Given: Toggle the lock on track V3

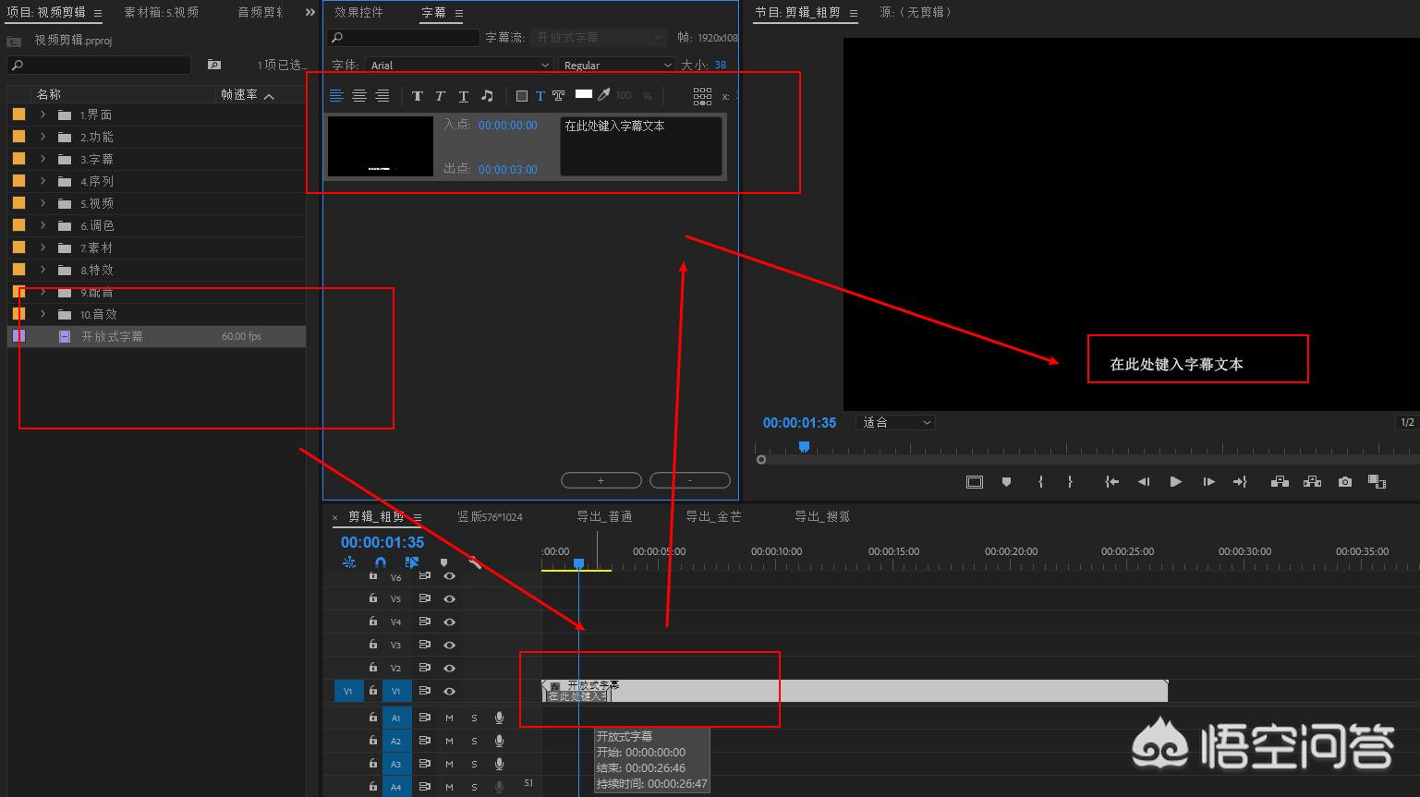Looking at the screenshot, I should click(373, 645).
